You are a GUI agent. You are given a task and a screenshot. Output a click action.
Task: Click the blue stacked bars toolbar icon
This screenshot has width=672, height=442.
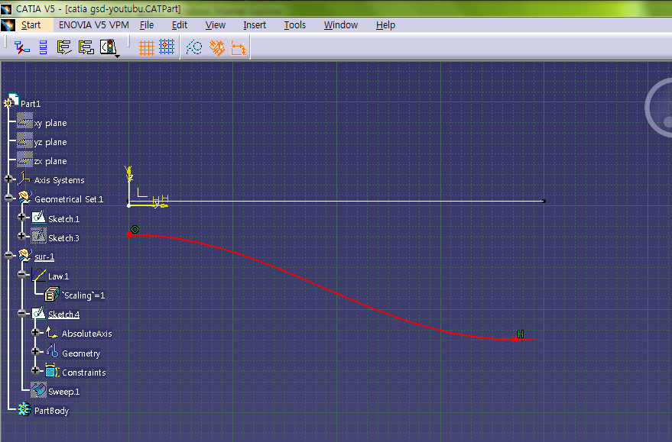coord(44,48)
